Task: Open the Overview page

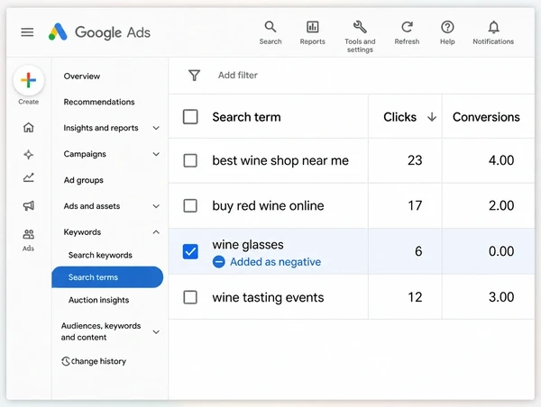Action: (x=82, y=77)
